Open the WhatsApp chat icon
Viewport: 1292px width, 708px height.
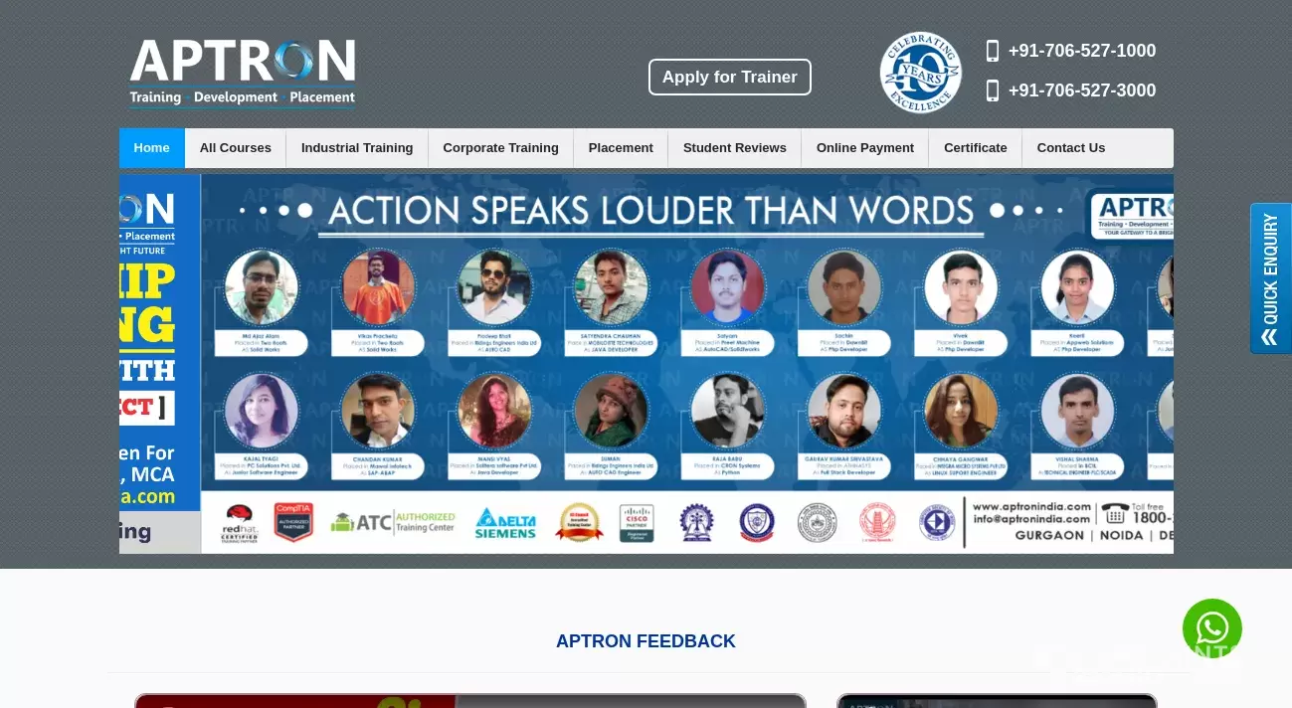(1212, 628)
